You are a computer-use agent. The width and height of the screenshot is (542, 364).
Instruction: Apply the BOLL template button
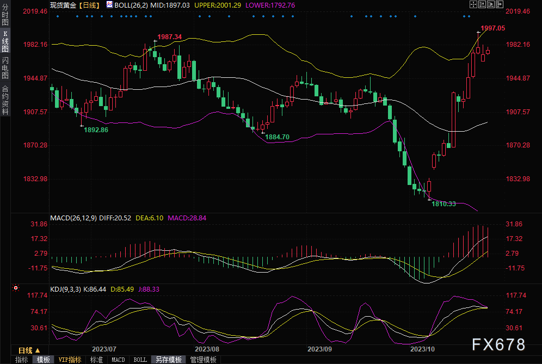click(x=140, y=360)
